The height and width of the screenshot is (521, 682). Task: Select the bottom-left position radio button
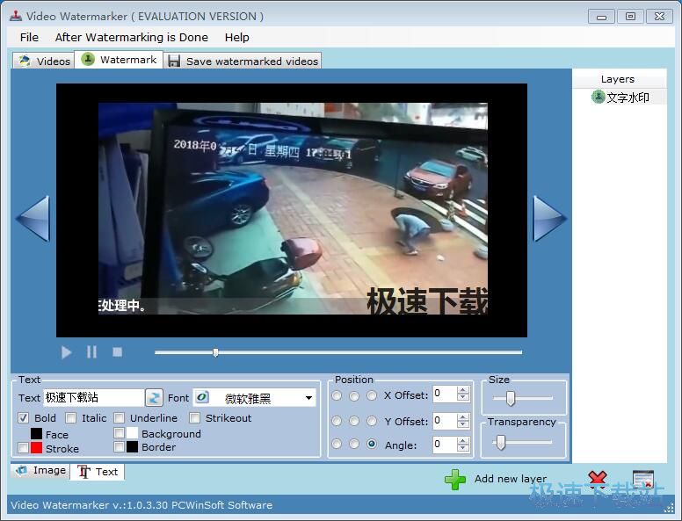coord(337,444)
